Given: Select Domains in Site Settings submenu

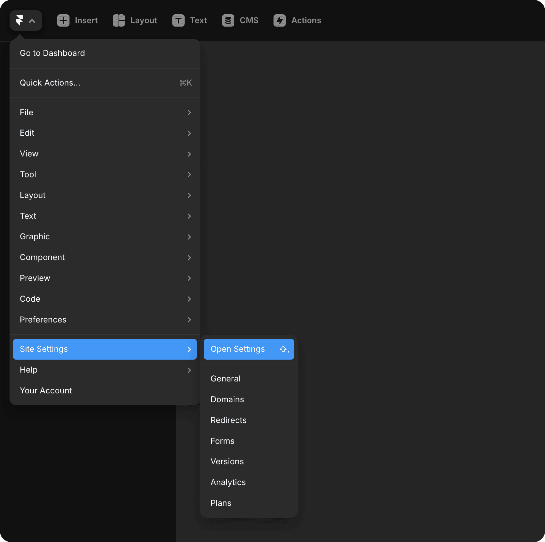Looking at the screenshot, I should 227,400.
